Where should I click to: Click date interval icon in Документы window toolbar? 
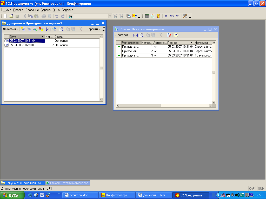pyautogui.click(x=48, y=29)
